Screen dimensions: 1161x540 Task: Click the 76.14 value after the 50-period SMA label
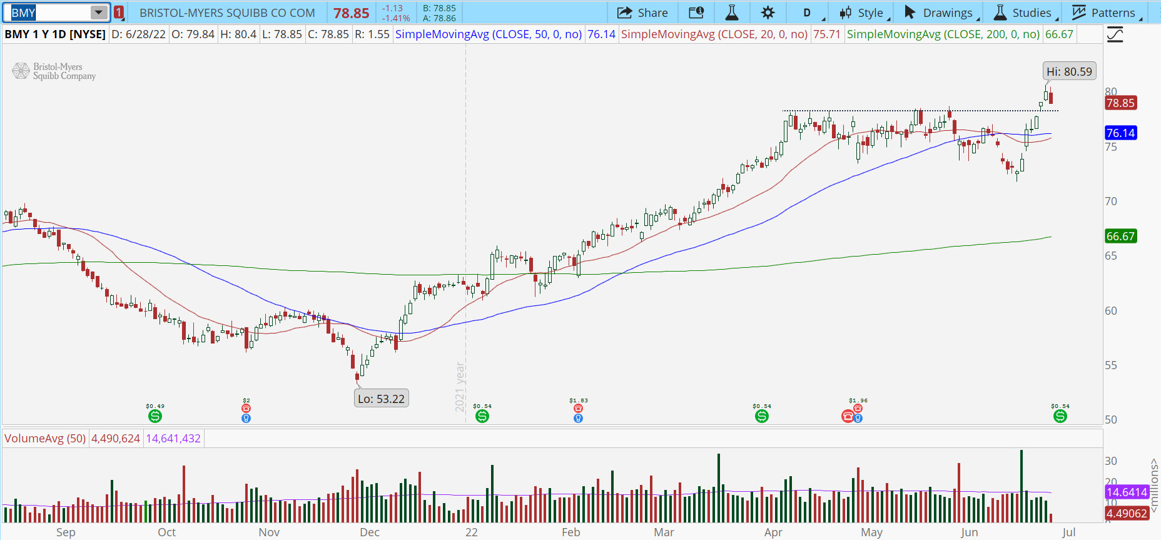pos(601,34)
